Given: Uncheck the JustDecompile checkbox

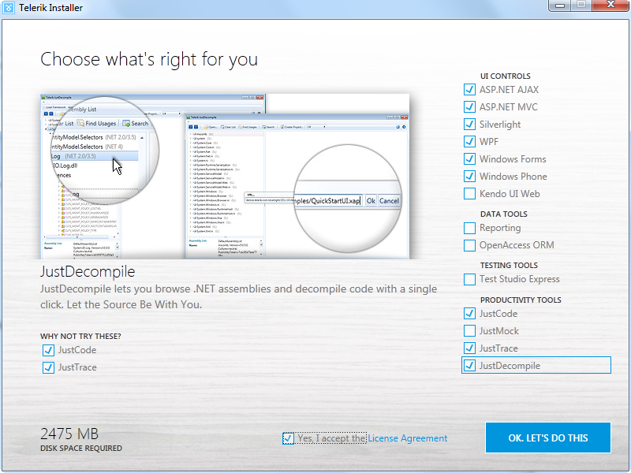Looking at the screenshot, I should [469, 365].
